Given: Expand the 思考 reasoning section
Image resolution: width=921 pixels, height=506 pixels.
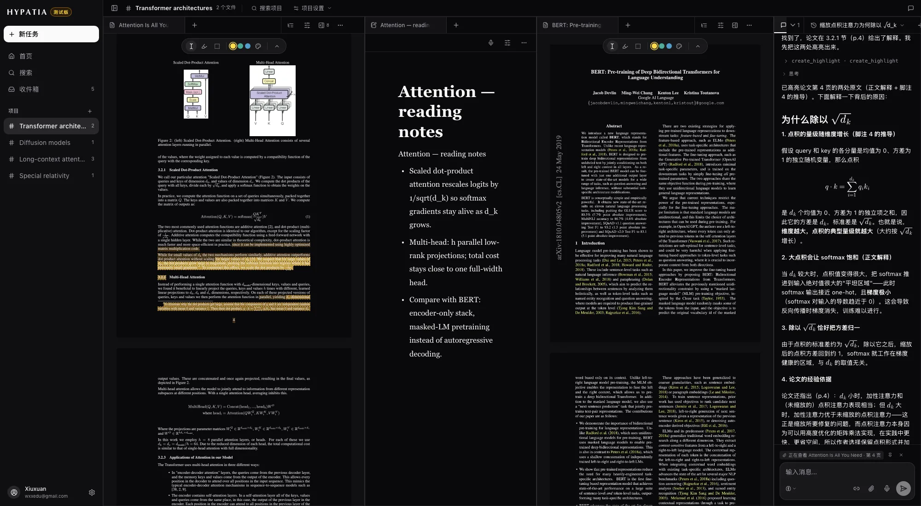Looking at the screenshot, I should click(791, 74).
